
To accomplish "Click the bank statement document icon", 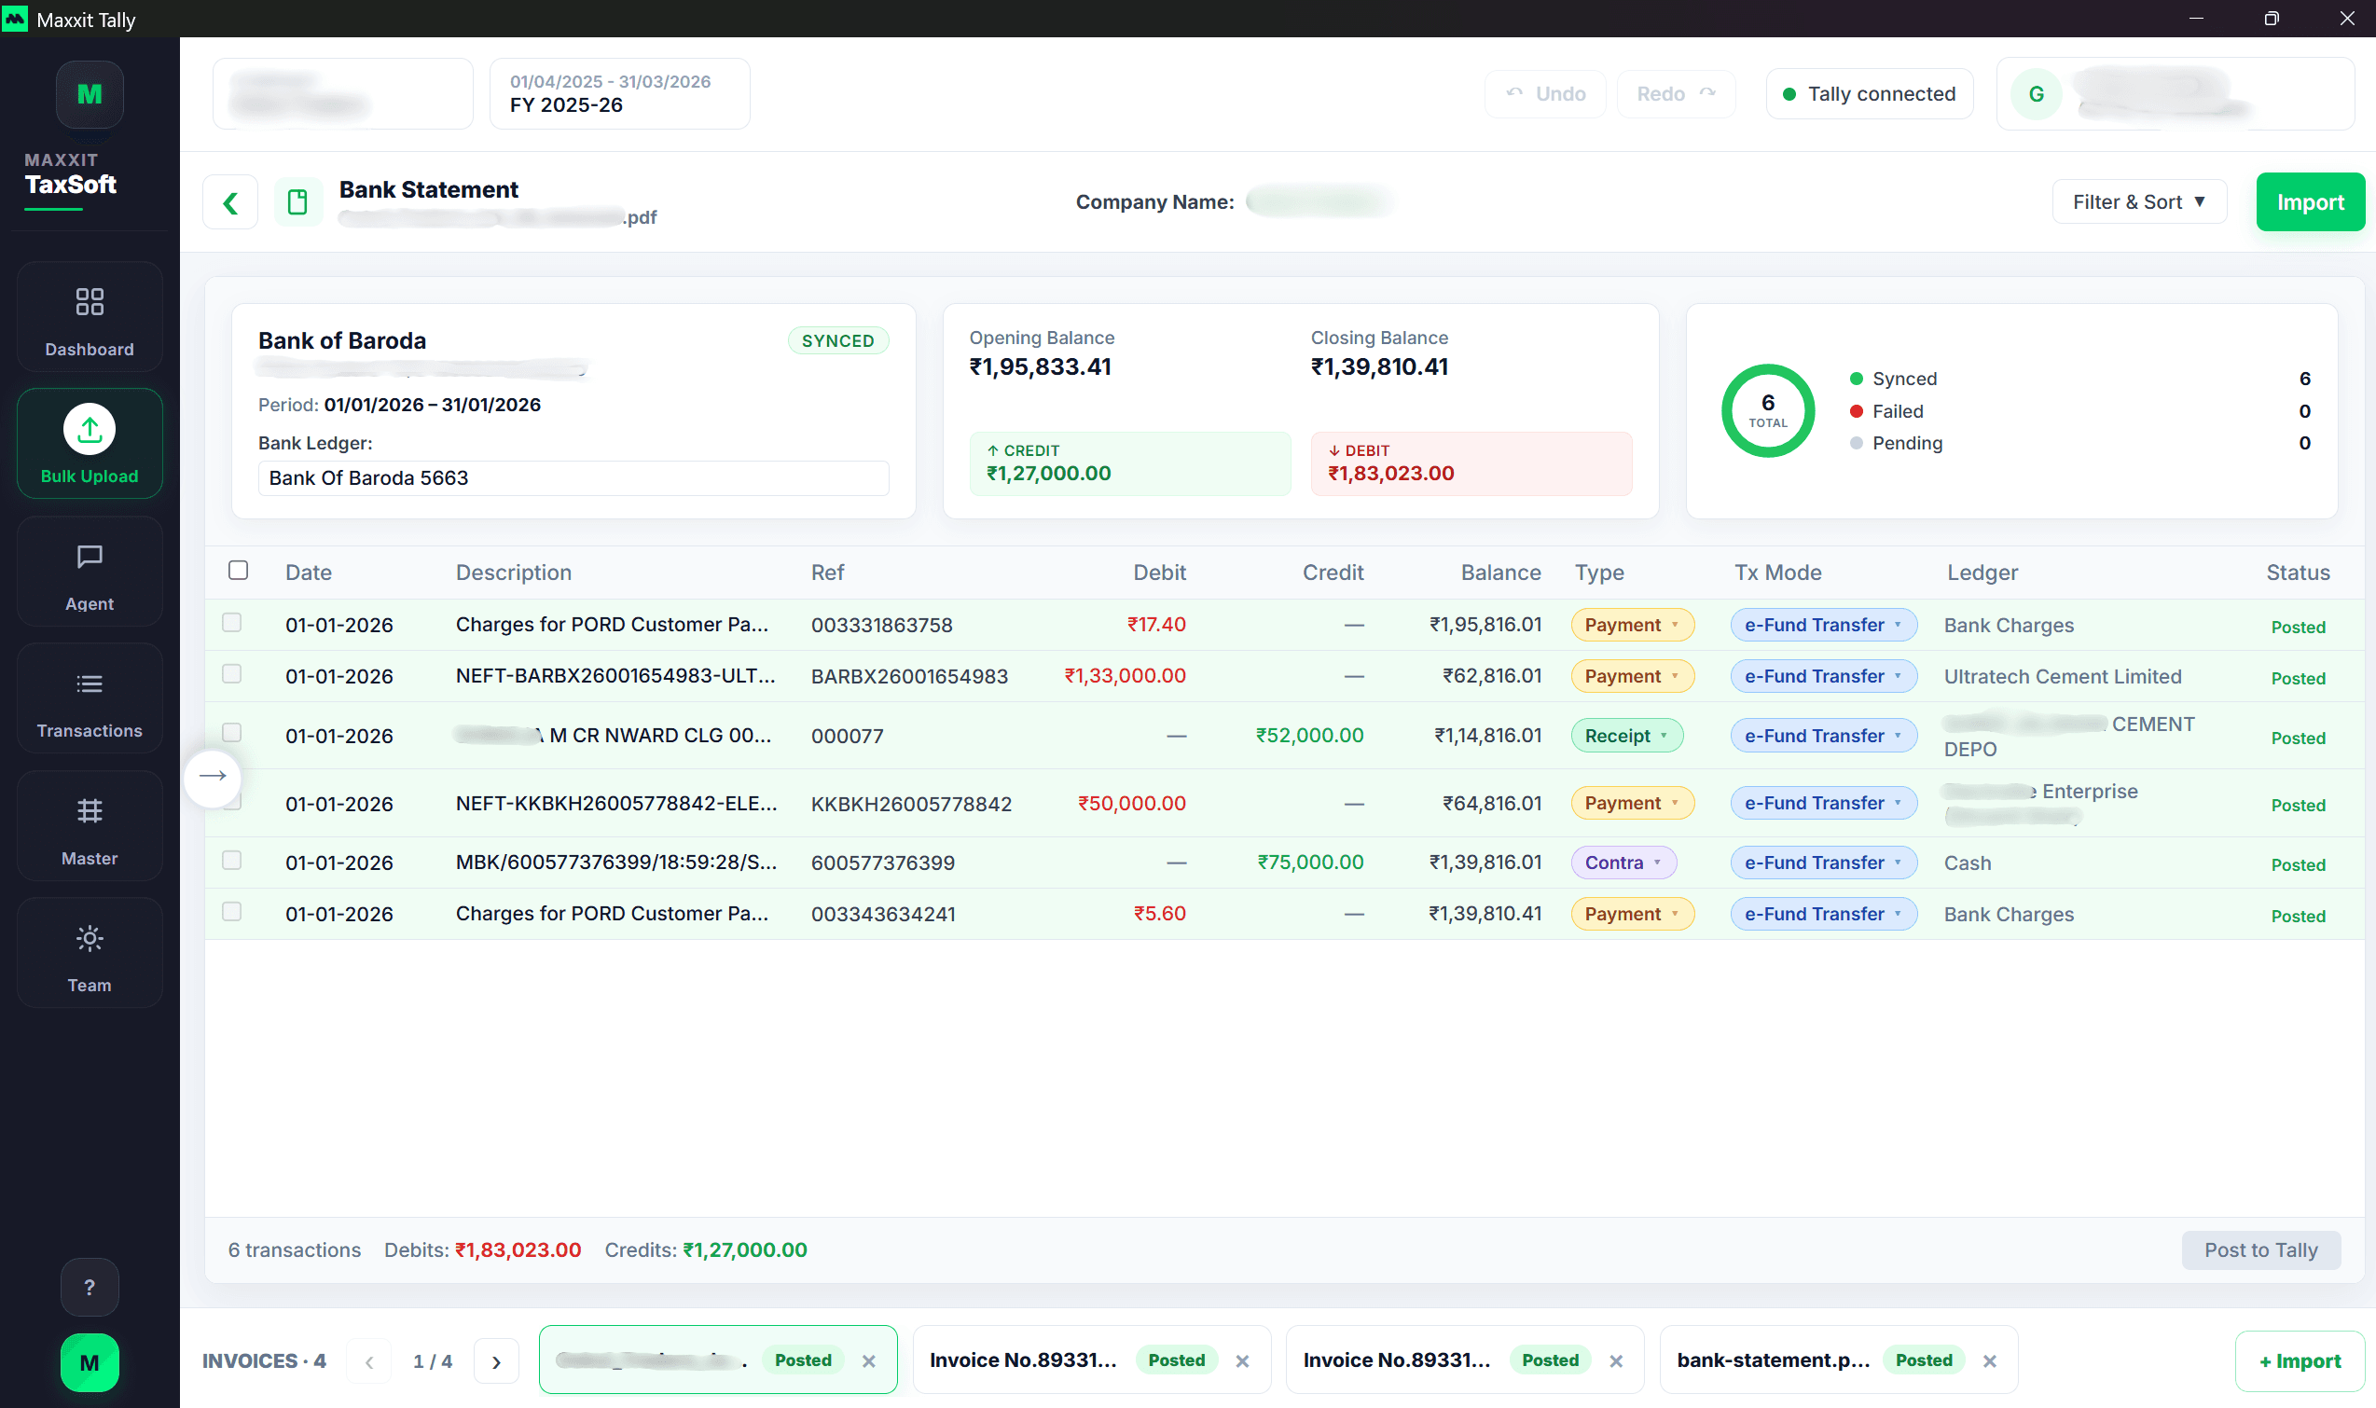I will click(298, 202).
